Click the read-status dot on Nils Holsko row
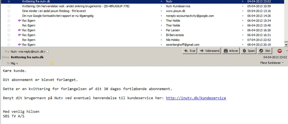The width and height of the screenshot is (288, 124). tap(161, 40)
